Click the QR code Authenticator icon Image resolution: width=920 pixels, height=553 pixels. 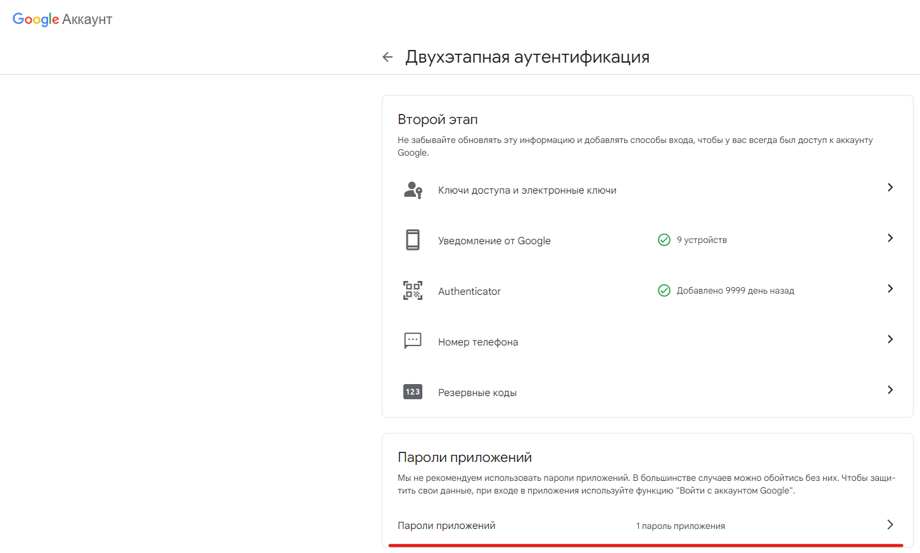[413, 290]
